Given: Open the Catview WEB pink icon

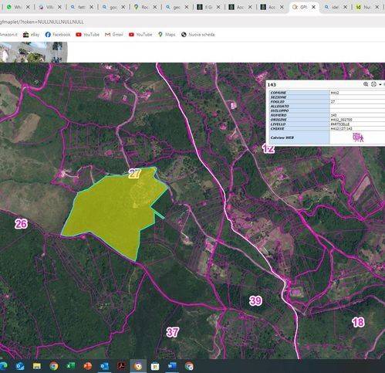Looking at the screenshot, I should [x=358, y=137].
